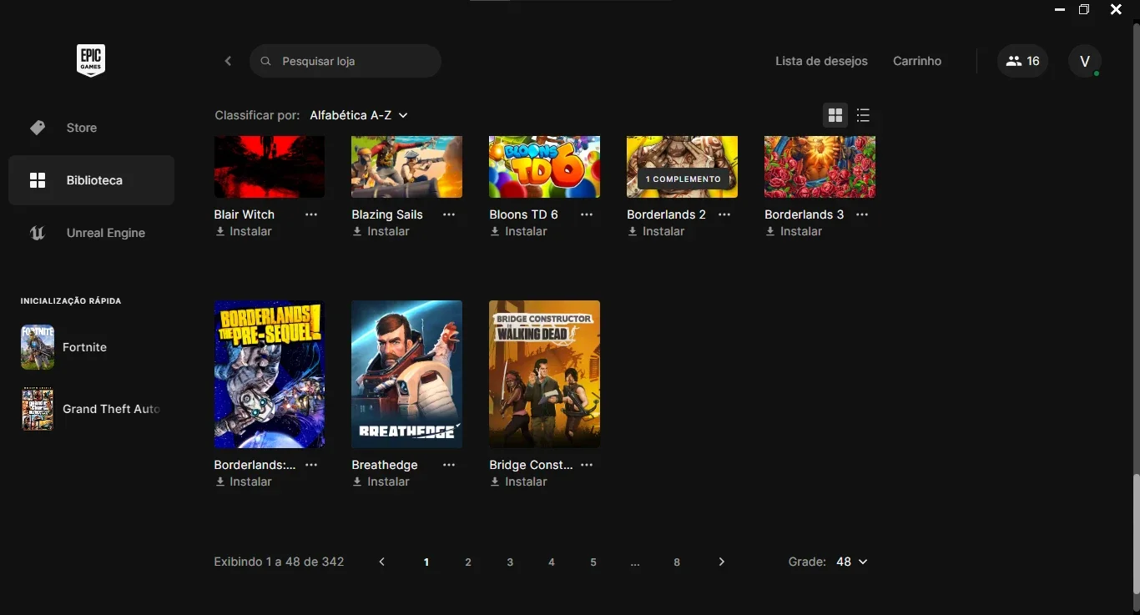The width and height of the screenshot is (1140, 615).
Task: Open the friends list showing 16
Action: click(1022, 61)
